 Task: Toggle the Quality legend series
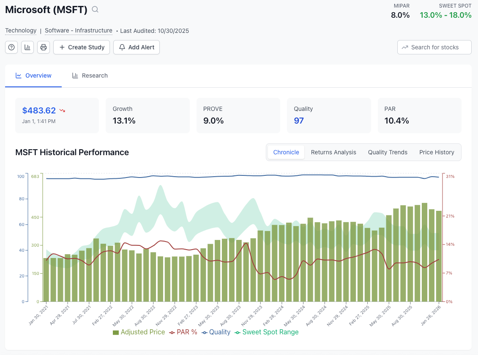pyautogui.click(x=216, y=332)
